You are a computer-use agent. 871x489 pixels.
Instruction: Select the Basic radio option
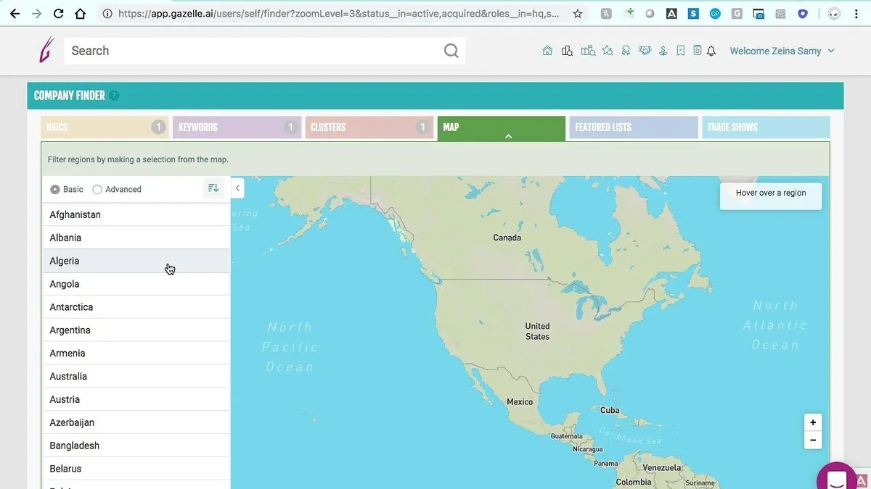pos(55,189)
